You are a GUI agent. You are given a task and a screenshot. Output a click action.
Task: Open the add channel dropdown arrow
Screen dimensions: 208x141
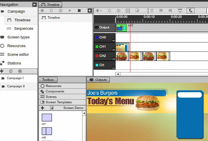pos(101,11)
